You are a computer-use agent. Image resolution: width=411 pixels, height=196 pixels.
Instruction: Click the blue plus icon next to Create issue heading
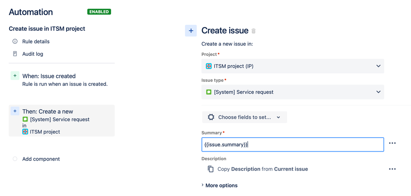(x=191, y=31)
